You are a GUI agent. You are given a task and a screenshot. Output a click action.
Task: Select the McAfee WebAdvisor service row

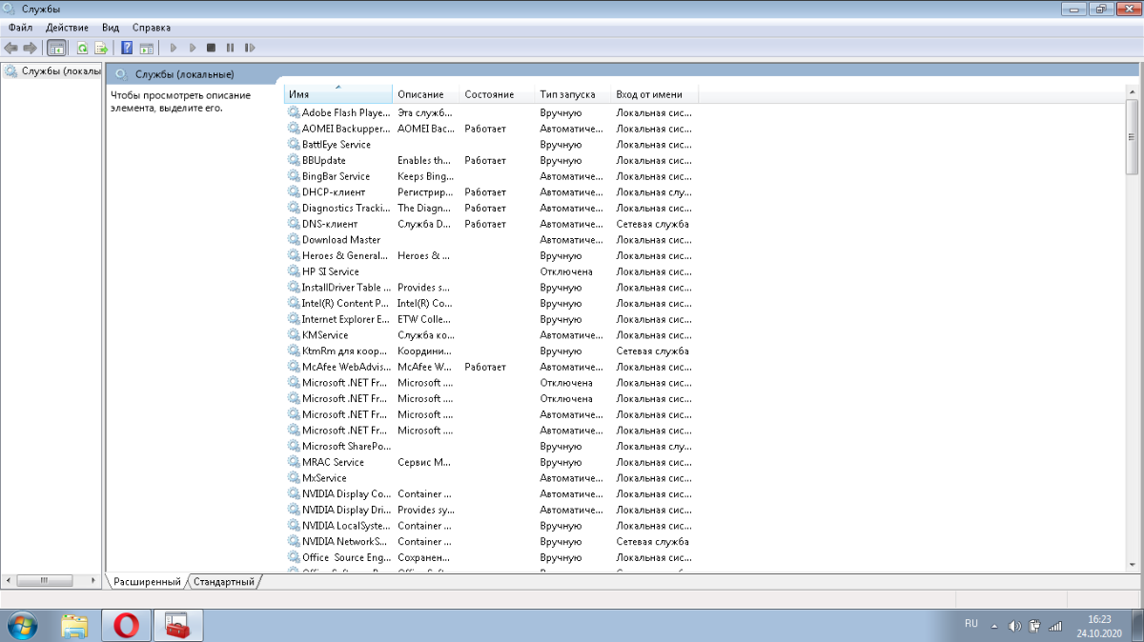click(345, 367)
